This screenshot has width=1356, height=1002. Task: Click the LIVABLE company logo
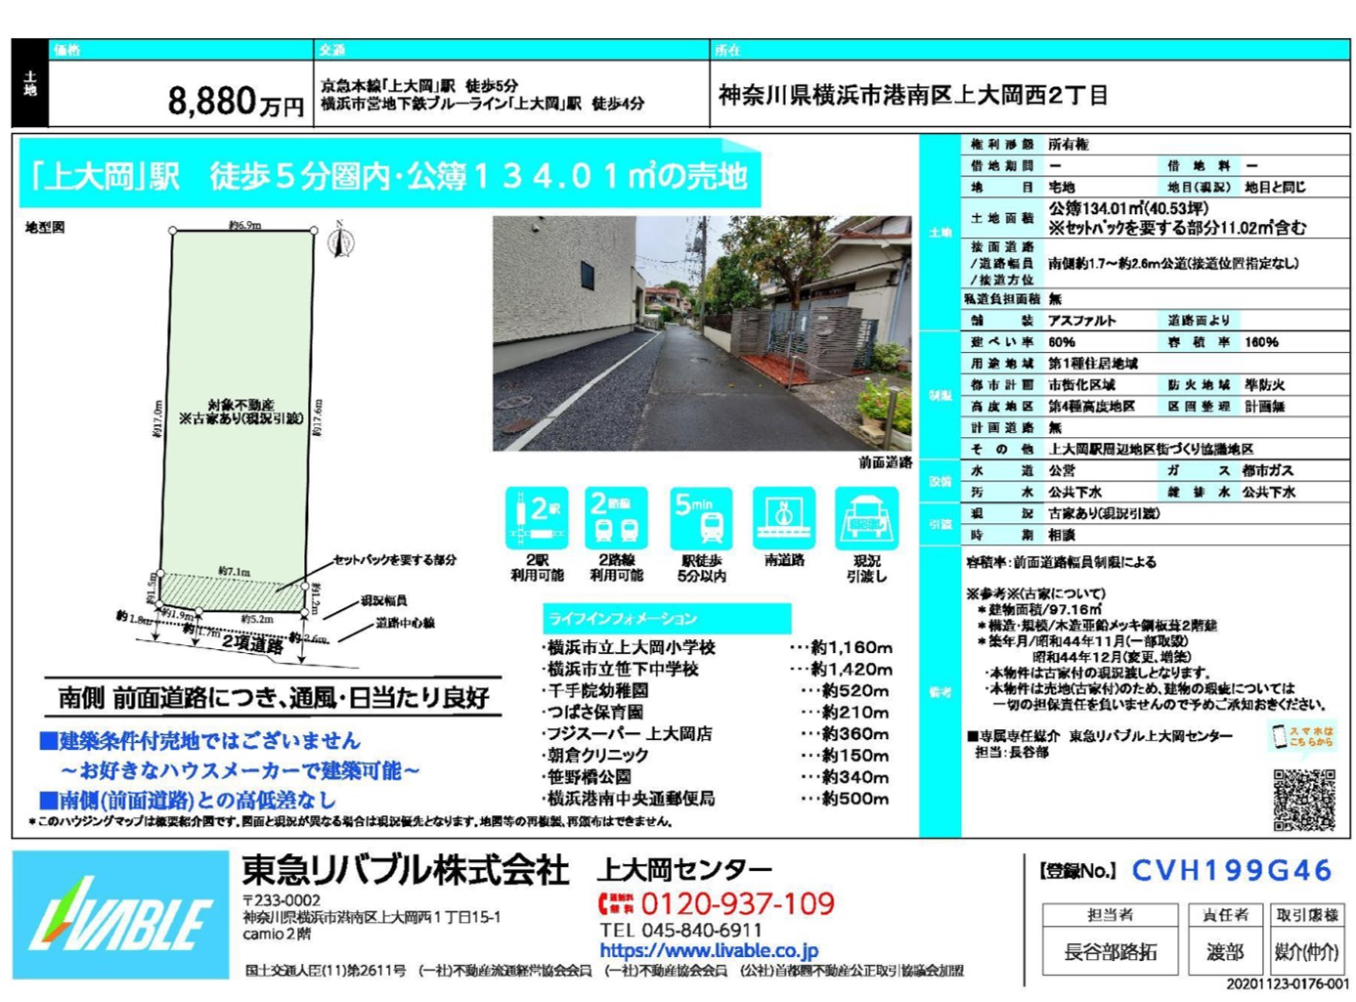coord(120,915)
